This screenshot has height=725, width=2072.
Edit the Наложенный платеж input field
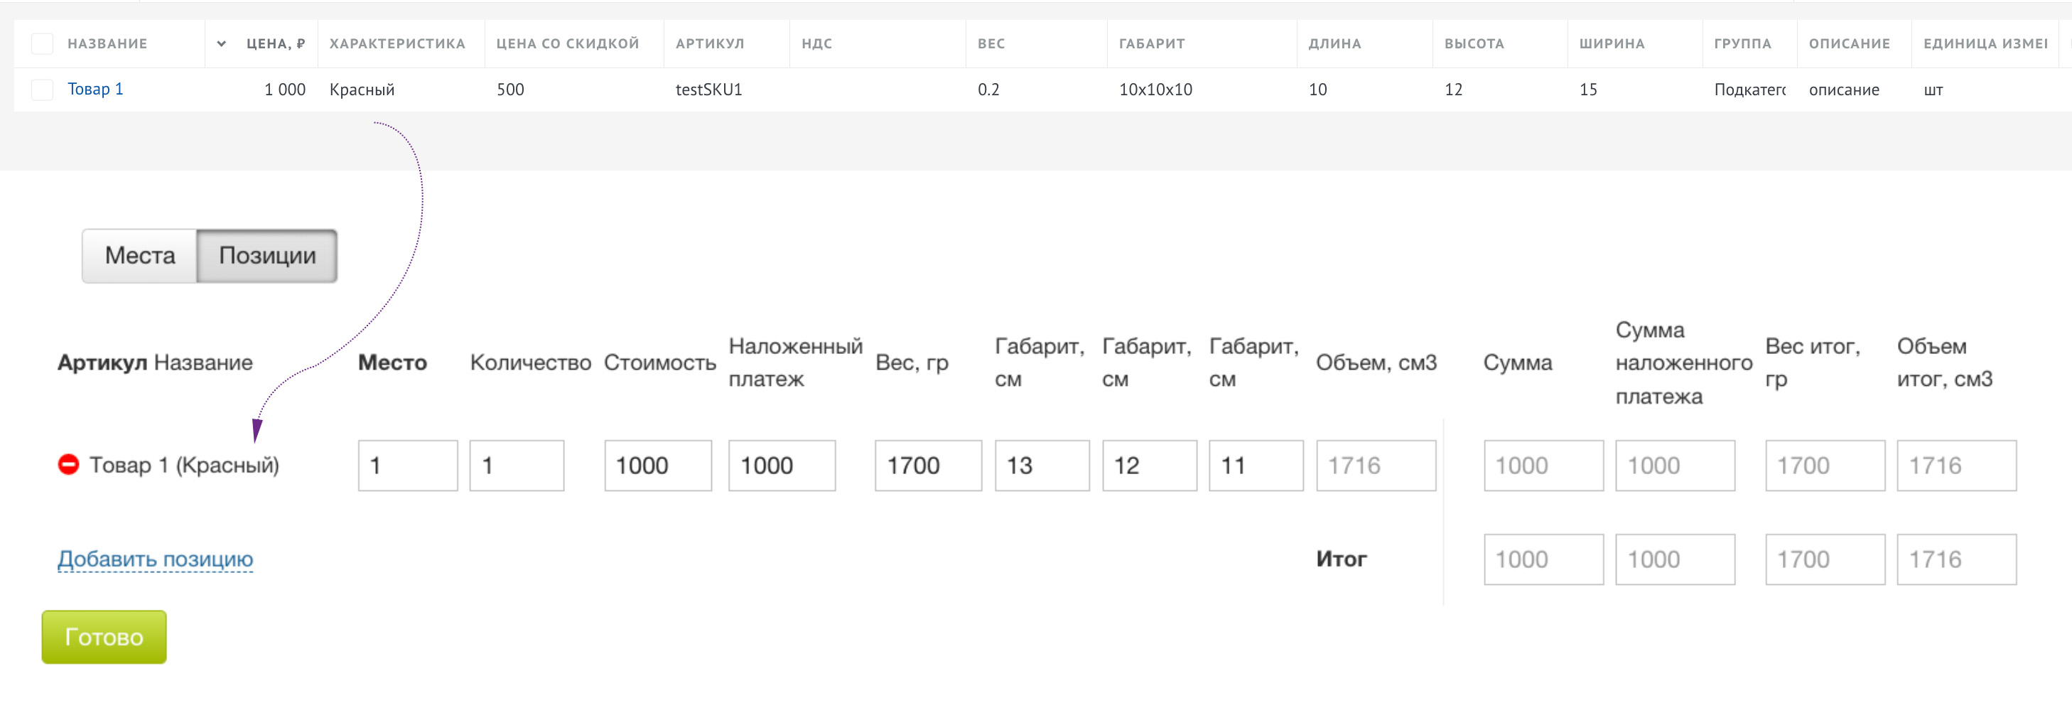pos(781,465)
